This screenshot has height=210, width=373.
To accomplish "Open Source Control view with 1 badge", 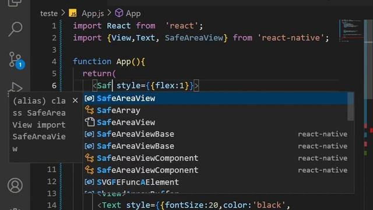I will point(17,61).
